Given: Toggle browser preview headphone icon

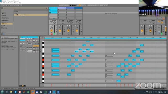Looking at the screenshot, I should click(4, 34).
